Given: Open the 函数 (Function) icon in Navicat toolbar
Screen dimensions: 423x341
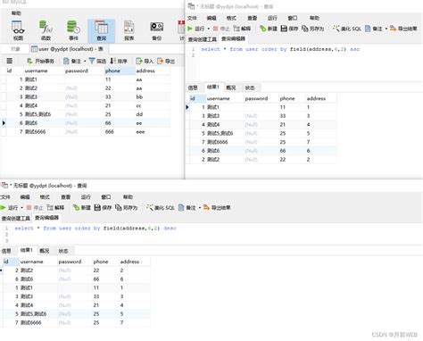Looking at the screenshot, I should 46,30.
